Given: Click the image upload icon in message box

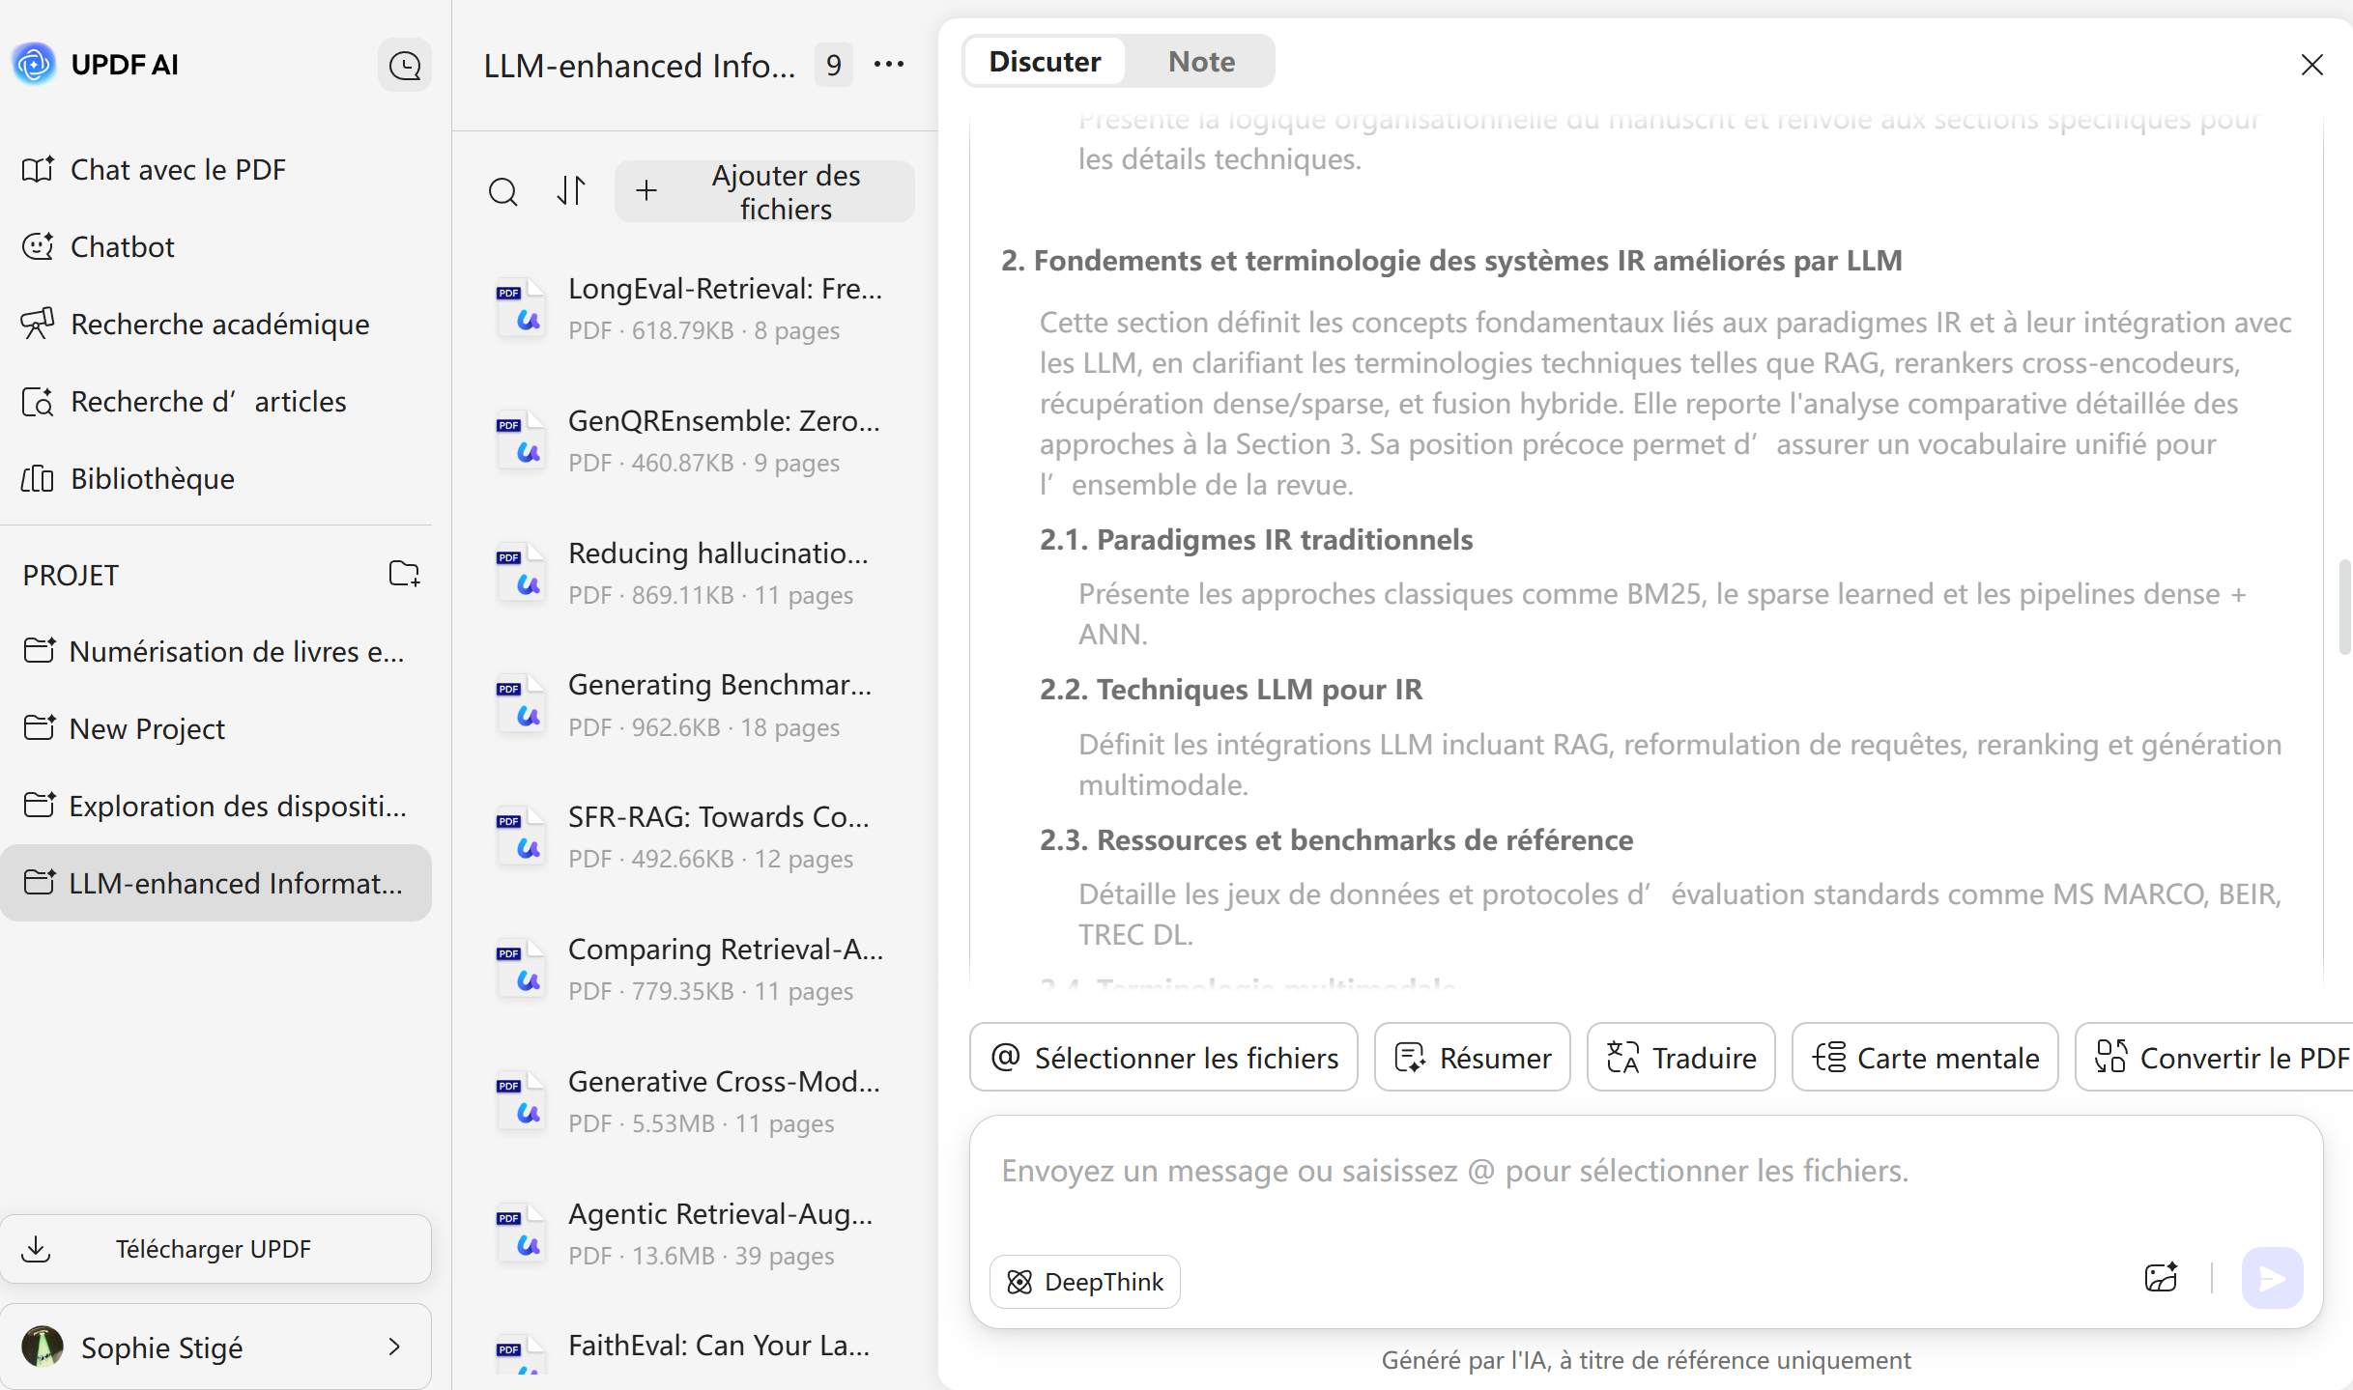Looking at the screenshot, I should (x=2161, y=1278).
